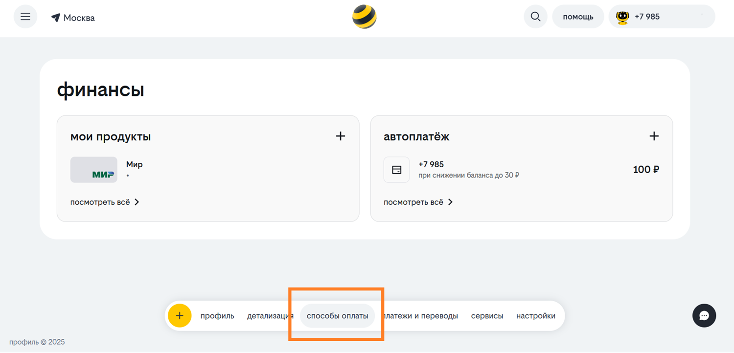Viewport: 734px width, 353px height.
Task: Open the настройки tab
Action: (535, 316)
